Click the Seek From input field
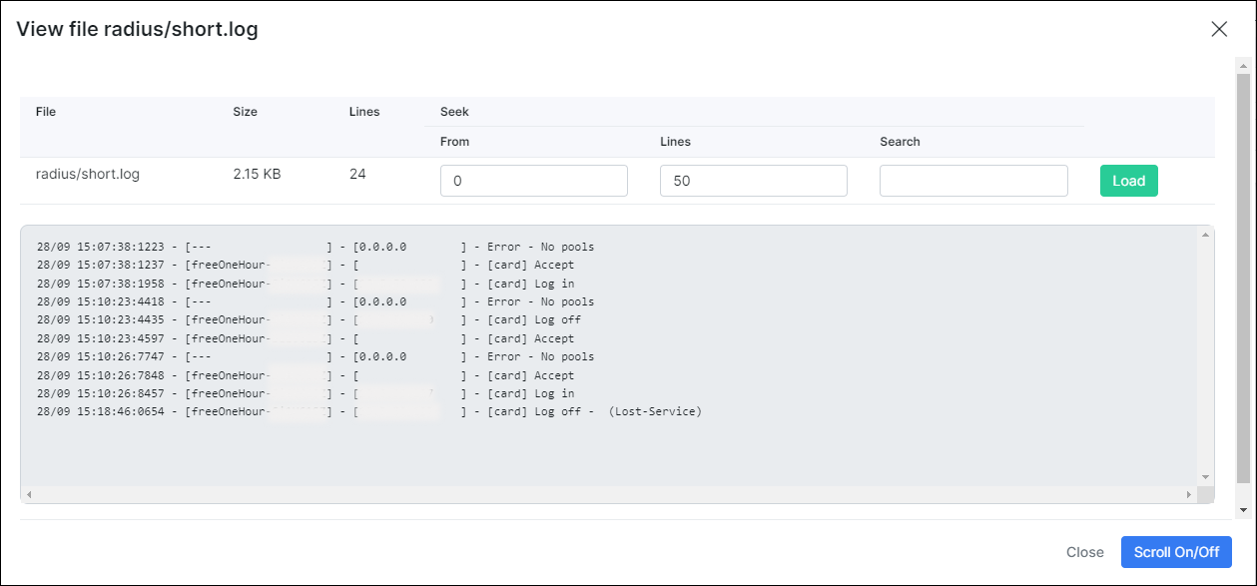This screenshot has height=586, width=1257. 533,181
